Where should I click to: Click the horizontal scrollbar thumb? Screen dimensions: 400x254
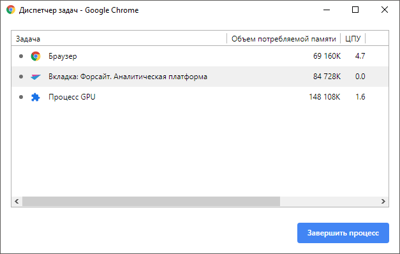(x=151, y=202)
